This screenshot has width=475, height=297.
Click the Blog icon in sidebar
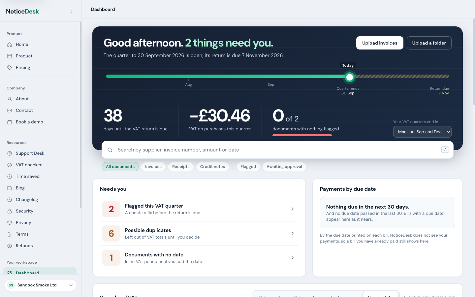(x=10, y=188)
